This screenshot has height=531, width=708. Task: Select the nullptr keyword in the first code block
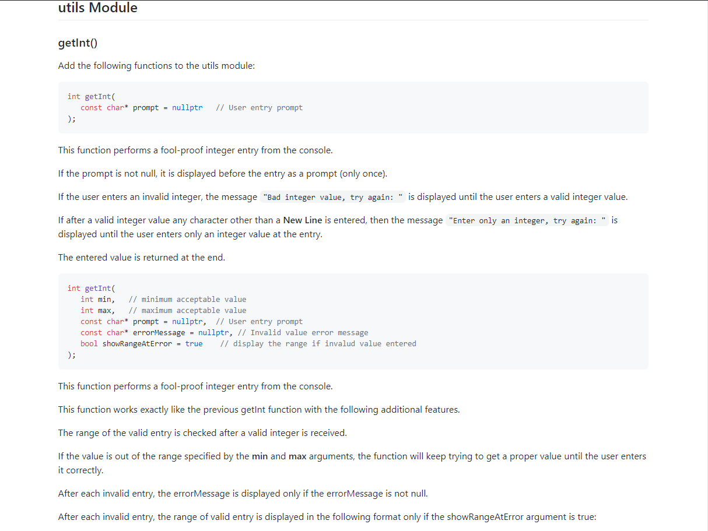click(187, 107)
